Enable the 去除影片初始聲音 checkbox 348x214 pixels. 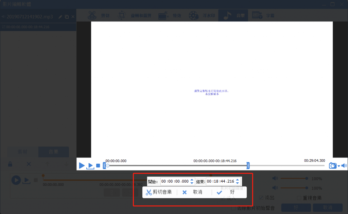coord(233,208)
